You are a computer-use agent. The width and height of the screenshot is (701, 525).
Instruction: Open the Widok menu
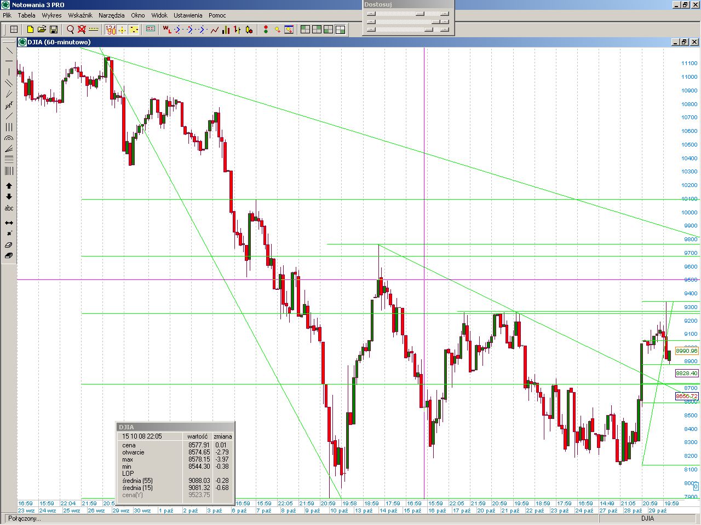tap(159, 15)
